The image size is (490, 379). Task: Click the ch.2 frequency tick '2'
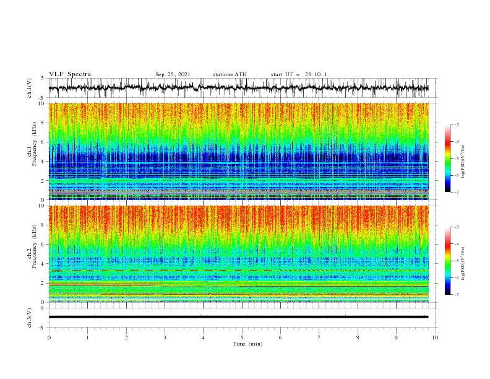(x=43, y=283)
